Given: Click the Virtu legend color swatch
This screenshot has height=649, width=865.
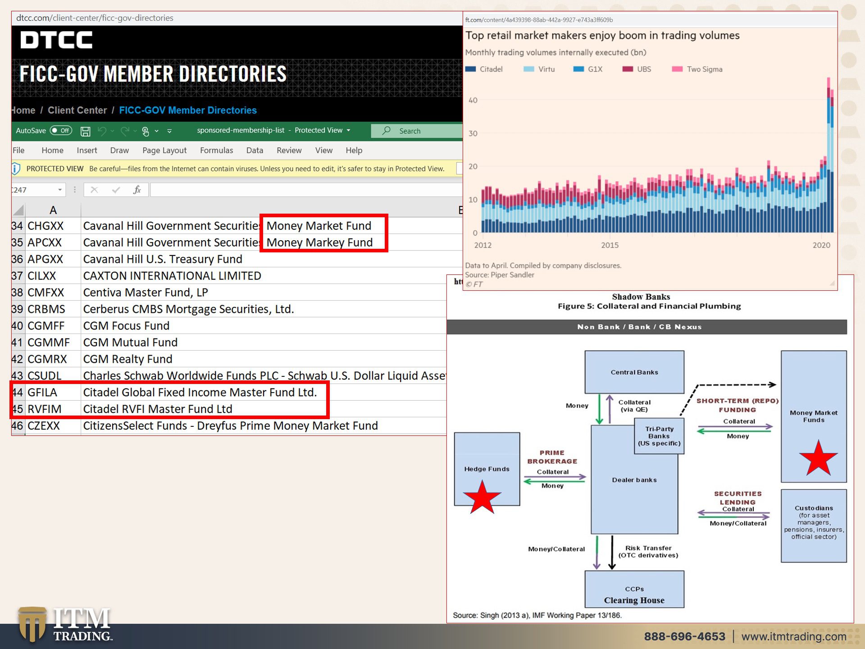Looking at the screenshot, I should (x=529, y=69).
